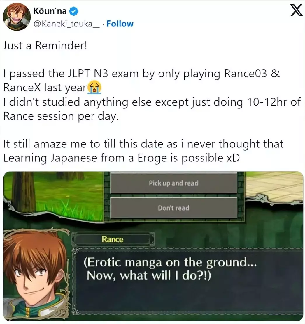Image resolution: width=305 pixels, height=324 pixels.
Task: Click the crying face emoji
Action: point(94,87)
